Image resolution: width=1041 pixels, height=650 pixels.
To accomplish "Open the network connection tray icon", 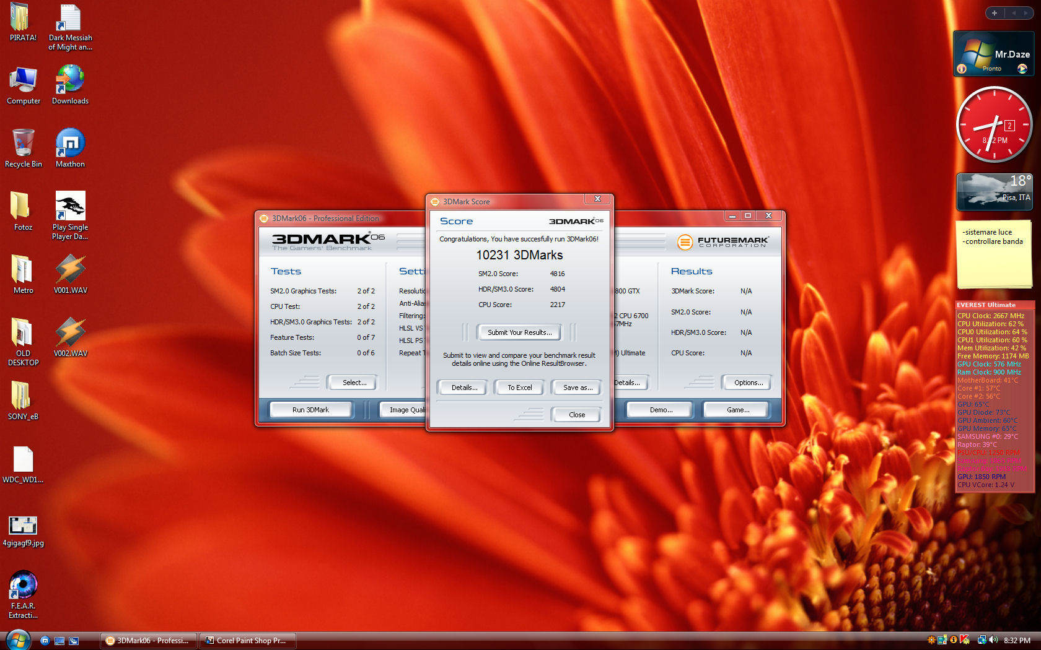I will (982, 640).
